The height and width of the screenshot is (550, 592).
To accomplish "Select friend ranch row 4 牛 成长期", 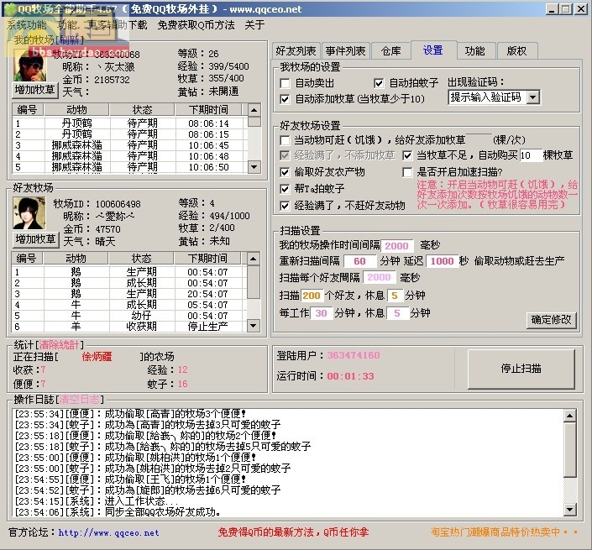I will (x=129, y=305).
